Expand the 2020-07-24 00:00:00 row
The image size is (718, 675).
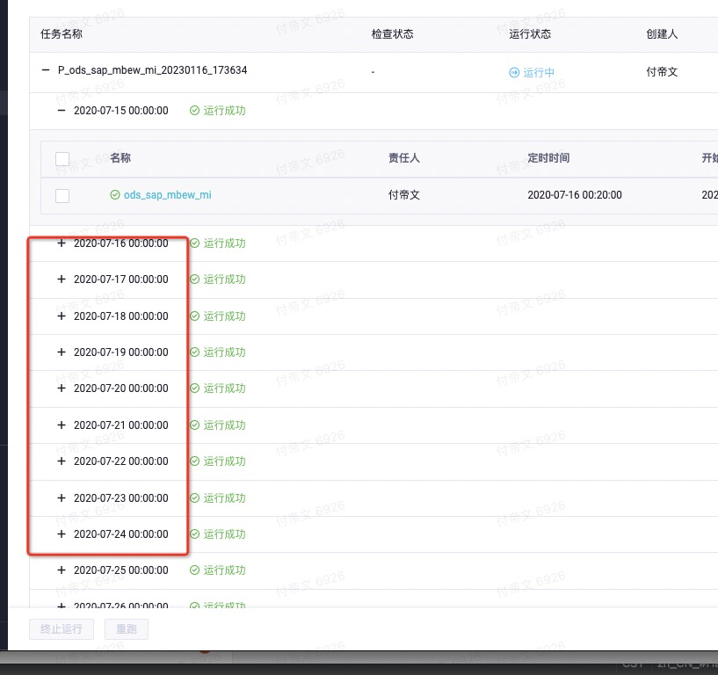(x=62, y=534)
